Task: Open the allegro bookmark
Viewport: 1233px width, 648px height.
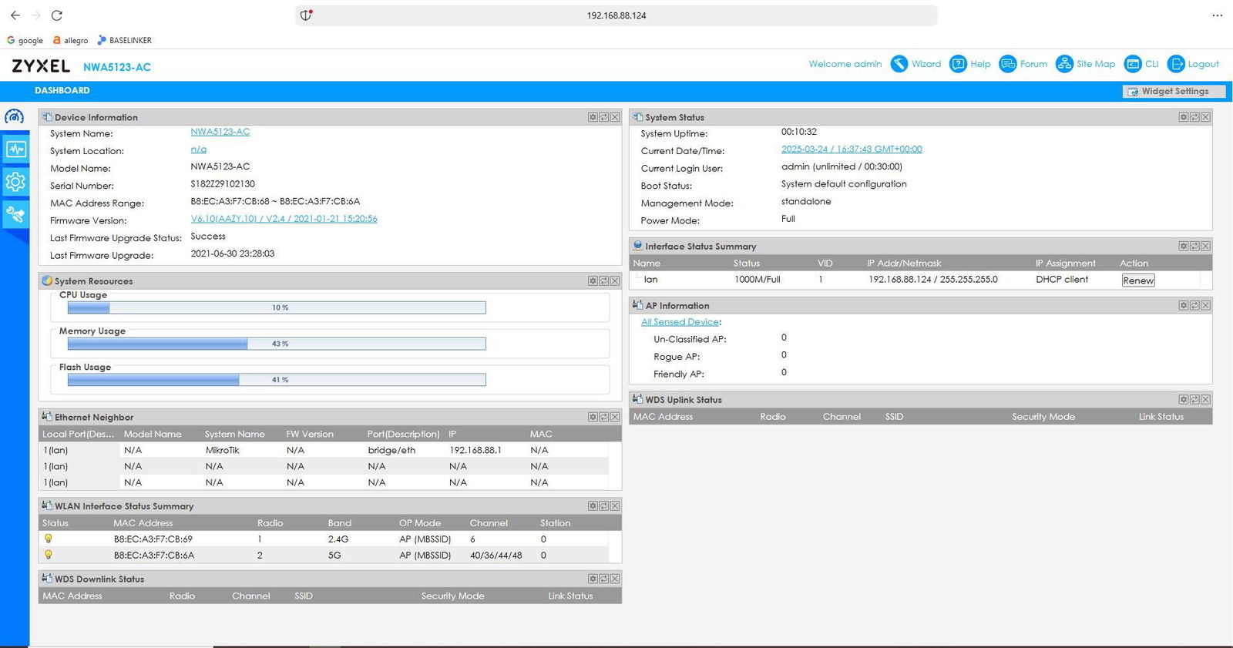Action: pyautogui.click(x=70, y=40)
